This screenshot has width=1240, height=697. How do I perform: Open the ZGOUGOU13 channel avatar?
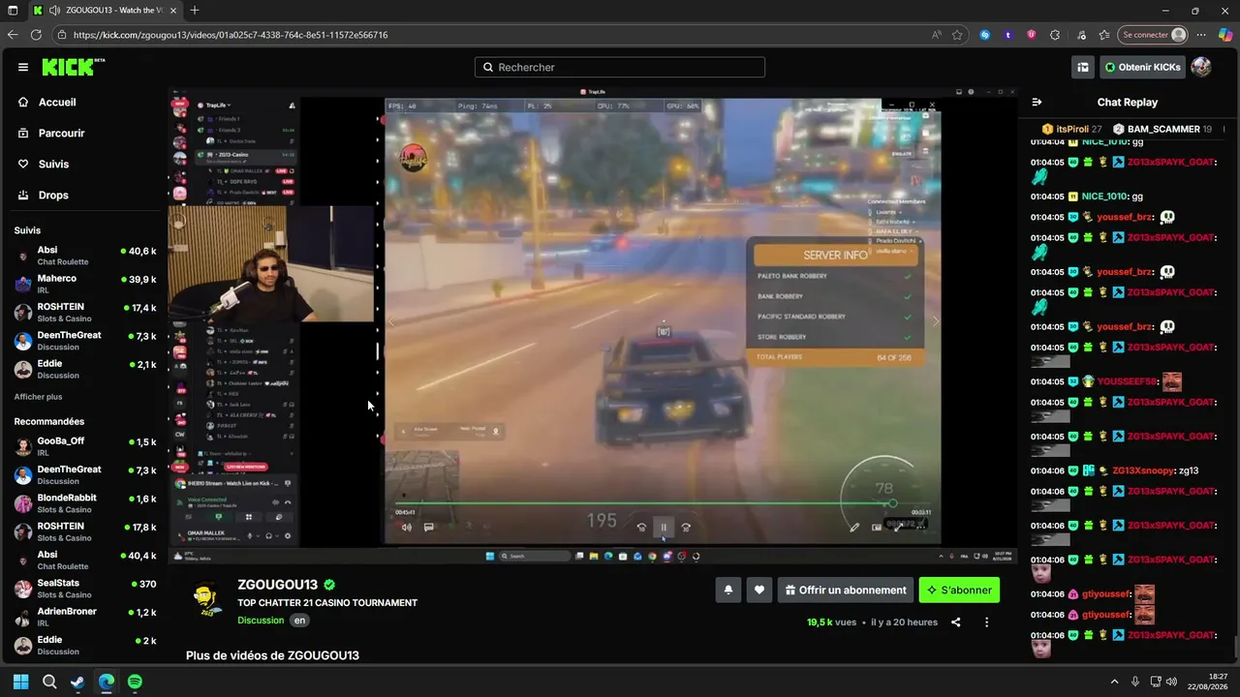click(206, 598)
